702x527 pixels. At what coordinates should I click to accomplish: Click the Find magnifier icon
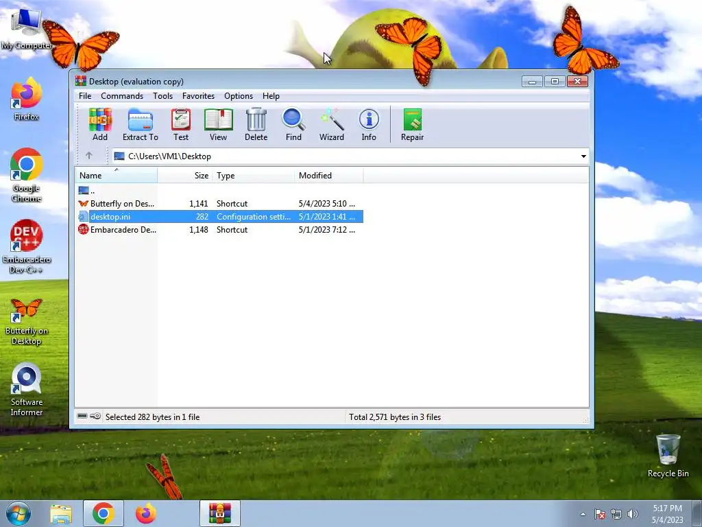pyautogui.click(x=293, y=125)
